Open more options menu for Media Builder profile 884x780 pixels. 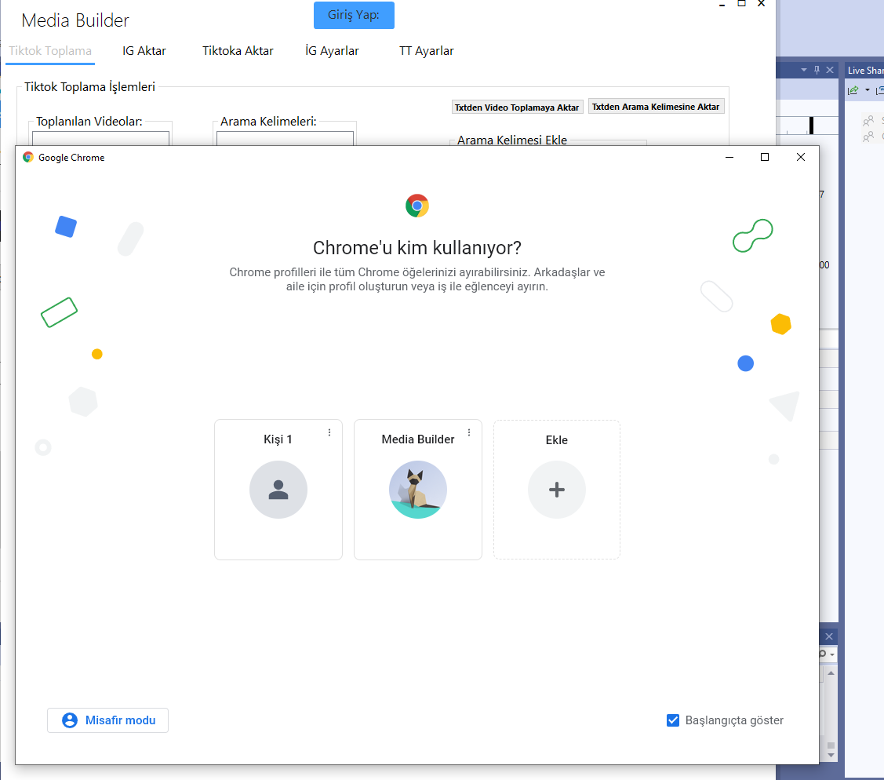coord(468,432)
